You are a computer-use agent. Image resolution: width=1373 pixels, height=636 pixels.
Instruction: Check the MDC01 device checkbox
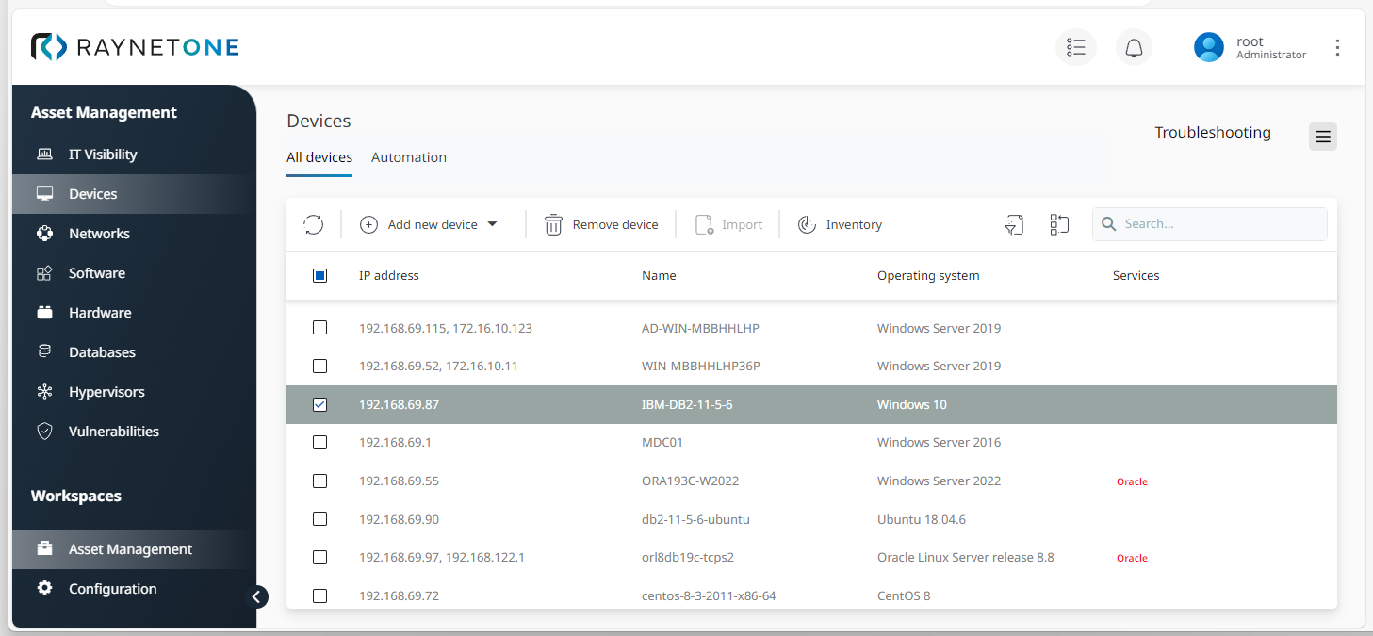click(x=319, y=442)
